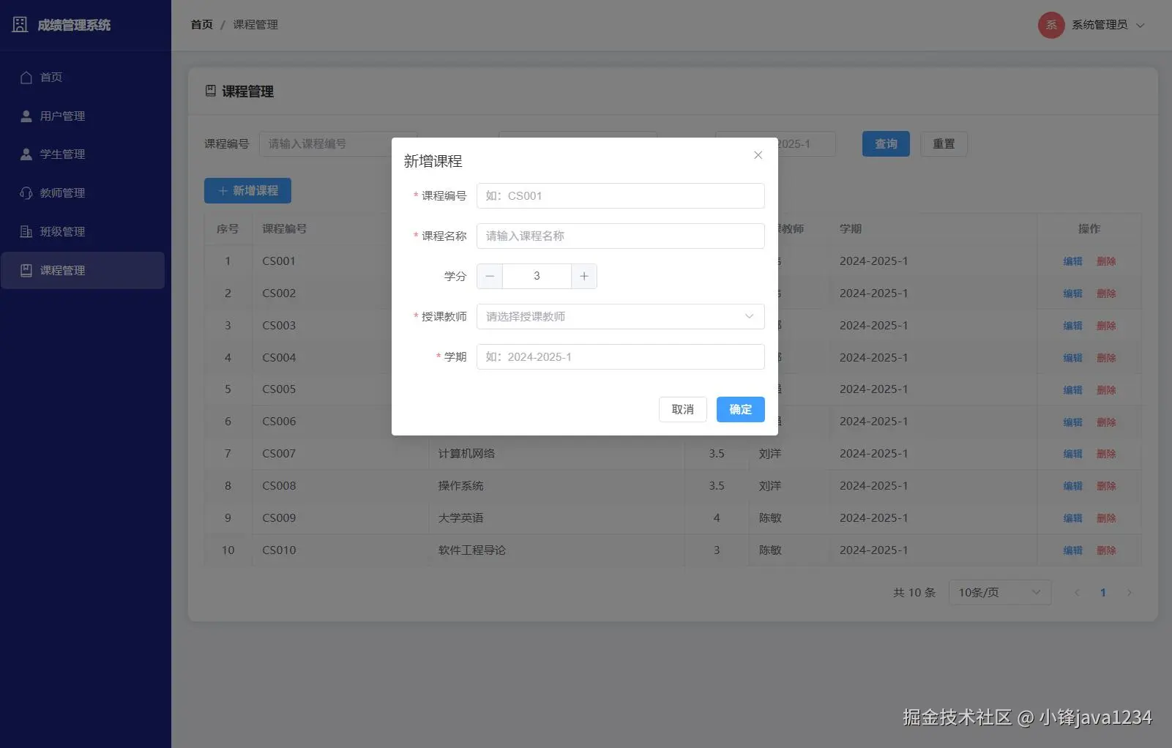Open 用户管理 via its user icon
1172x748 pixels.
[27, 116]
